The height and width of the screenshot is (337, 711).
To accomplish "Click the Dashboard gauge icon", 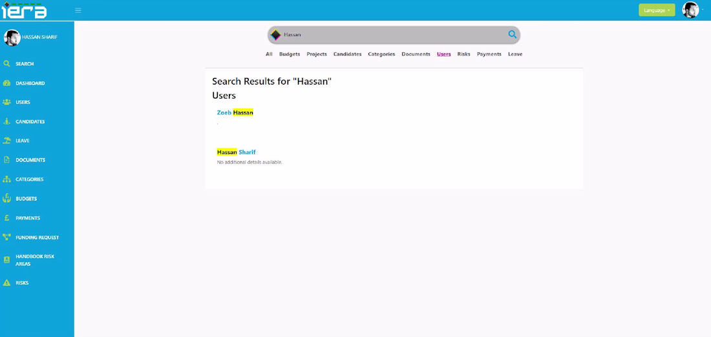I will tap(7, 83).
